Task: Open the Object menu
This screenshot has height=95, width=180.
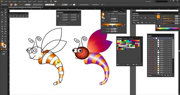Action: pyautogui.click(x=14, y=2)
